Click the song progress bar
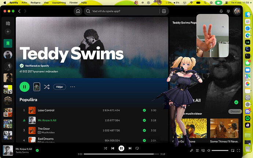 121,154
